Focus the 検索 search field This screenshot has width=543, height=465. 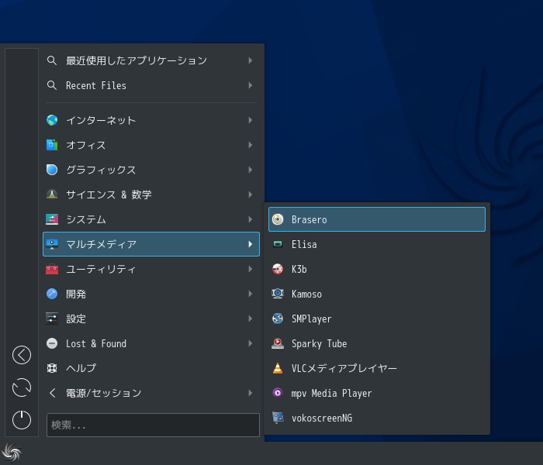[x=153, y=425]
